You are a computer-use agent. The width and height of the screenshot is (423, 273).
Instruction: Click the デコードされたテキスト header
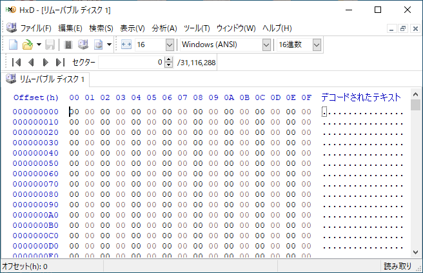coord(361,97)
